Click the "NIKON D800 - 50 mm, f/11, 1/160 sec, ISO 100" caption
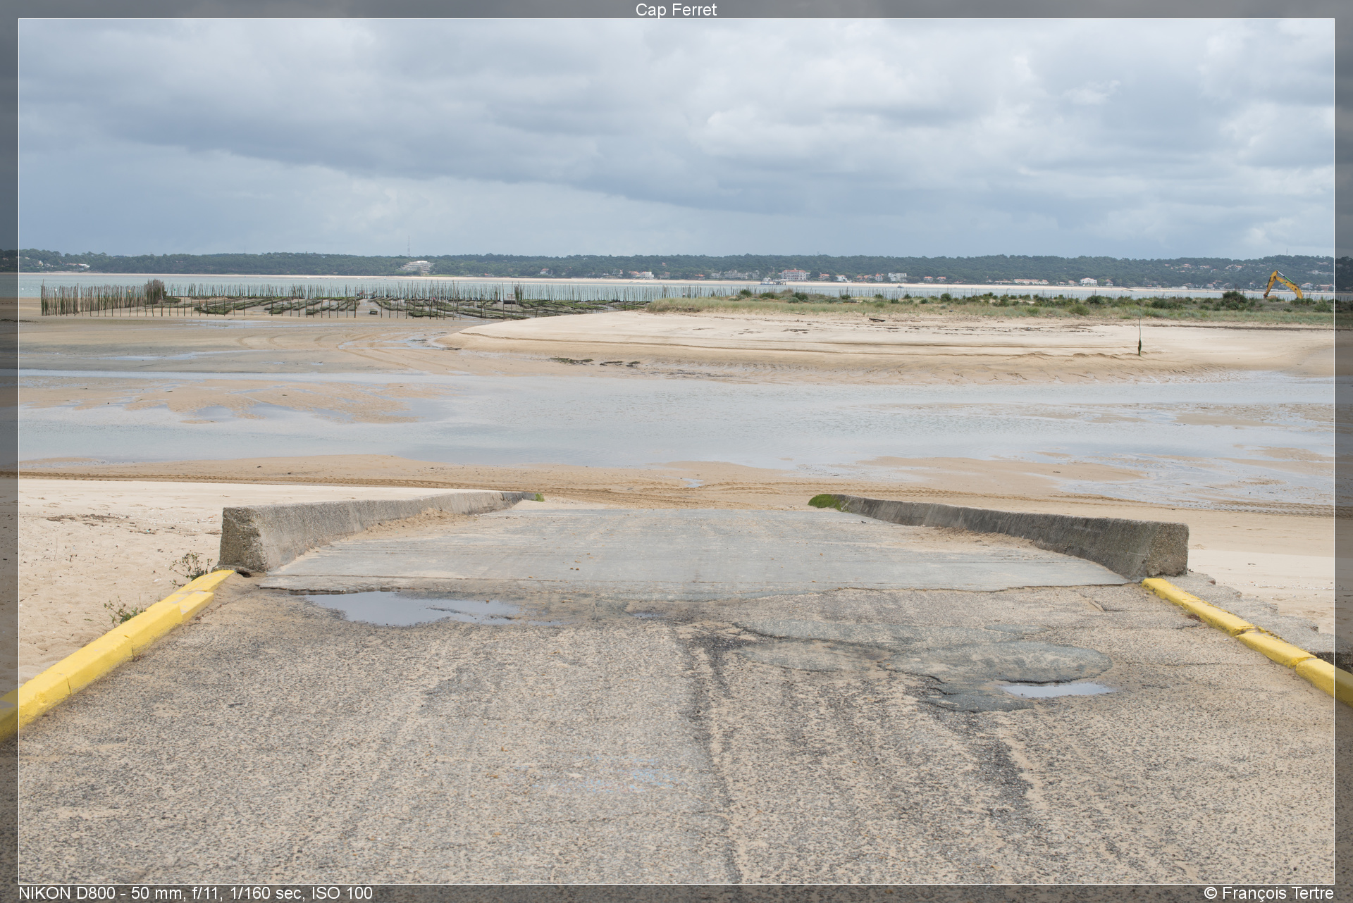The height and width of the screenshot is (903, 1353). click(195, 893)
